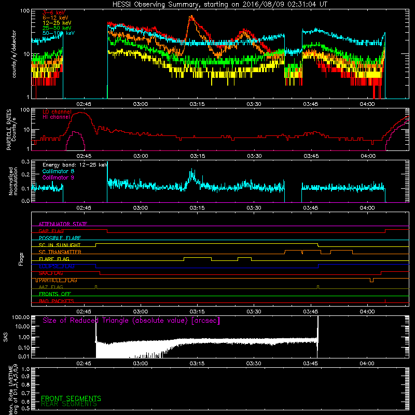Click the SAA FLAG label
Image resolution: width=415 pixels, height=415 pixels.
(51, 273)
